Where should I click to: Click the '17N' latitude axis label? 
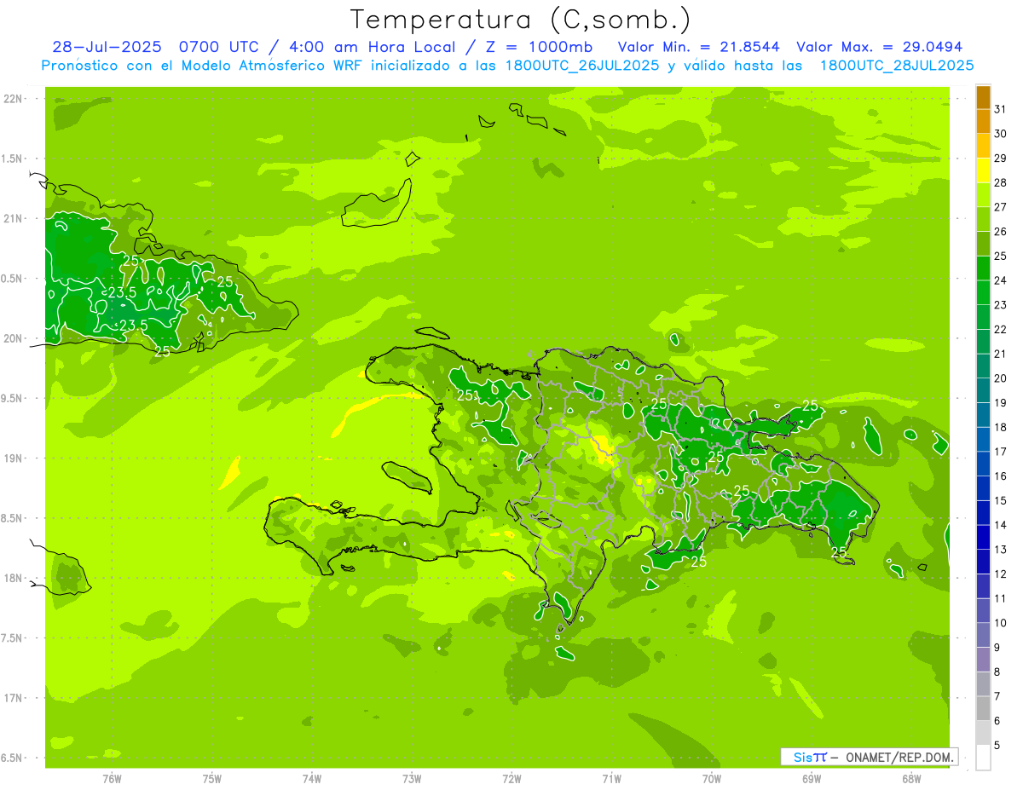[13, 699]
